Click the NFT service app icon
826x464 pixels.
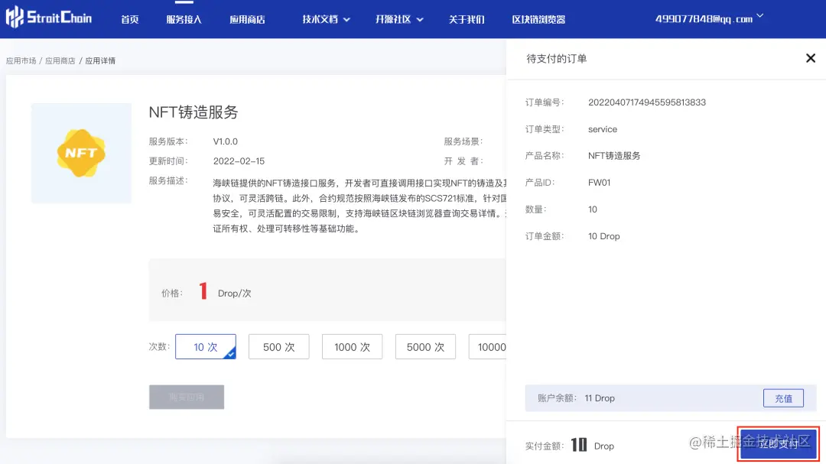pos(81,153)
